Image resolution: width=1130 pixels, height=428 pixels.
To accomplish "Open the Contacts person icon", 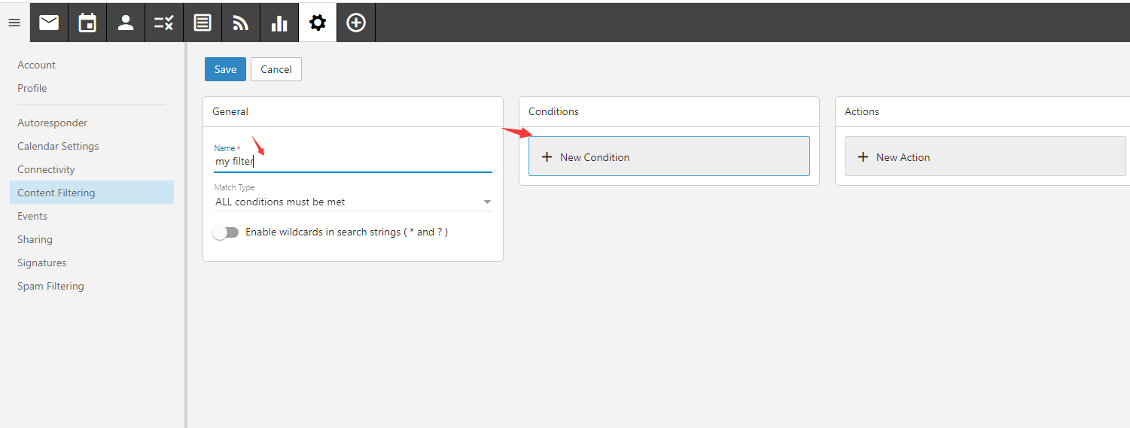I will click(126, 23).
